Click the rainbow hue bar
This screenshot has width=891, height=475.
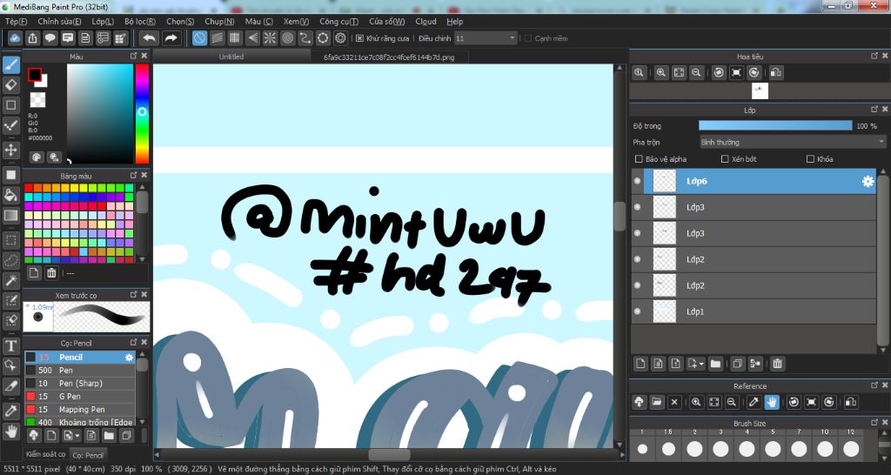(142, 114)
